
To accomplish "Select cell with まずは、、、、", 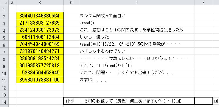I will tap(137, 80).
